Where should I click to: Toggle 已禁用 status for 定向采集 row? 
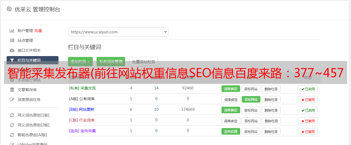pos(308,131)
